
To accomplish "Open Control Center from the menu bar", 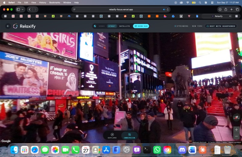I will (212, 2).
